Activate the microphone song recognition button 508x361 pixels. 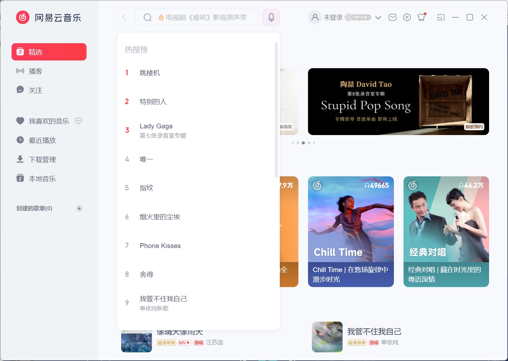pyautogui.click(x=271, y=17)
